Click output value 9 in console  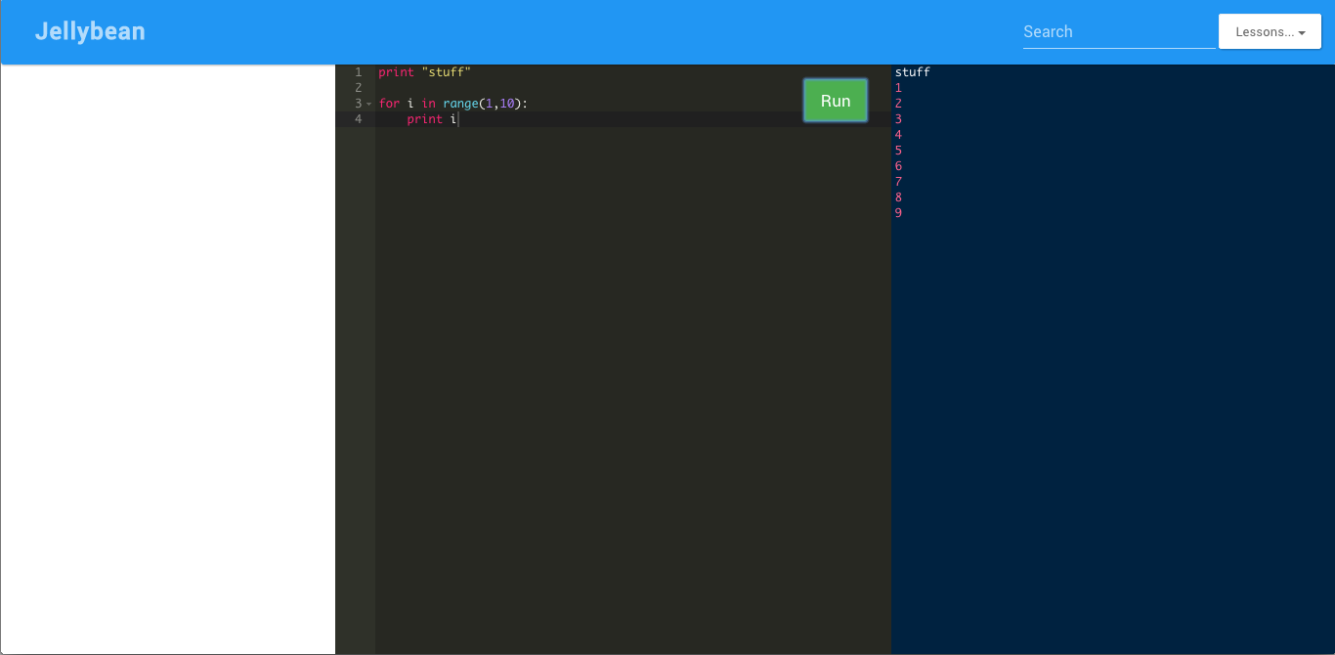click(x=898, y=213)
